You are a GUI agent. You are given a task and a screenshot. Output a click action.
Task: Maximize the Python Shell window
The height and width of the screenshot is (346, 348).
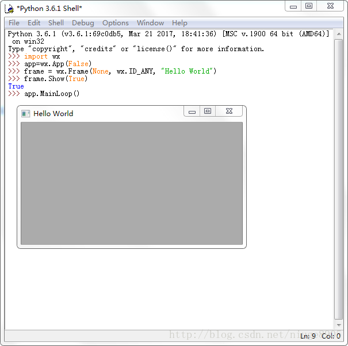click(x=309, y=6)
